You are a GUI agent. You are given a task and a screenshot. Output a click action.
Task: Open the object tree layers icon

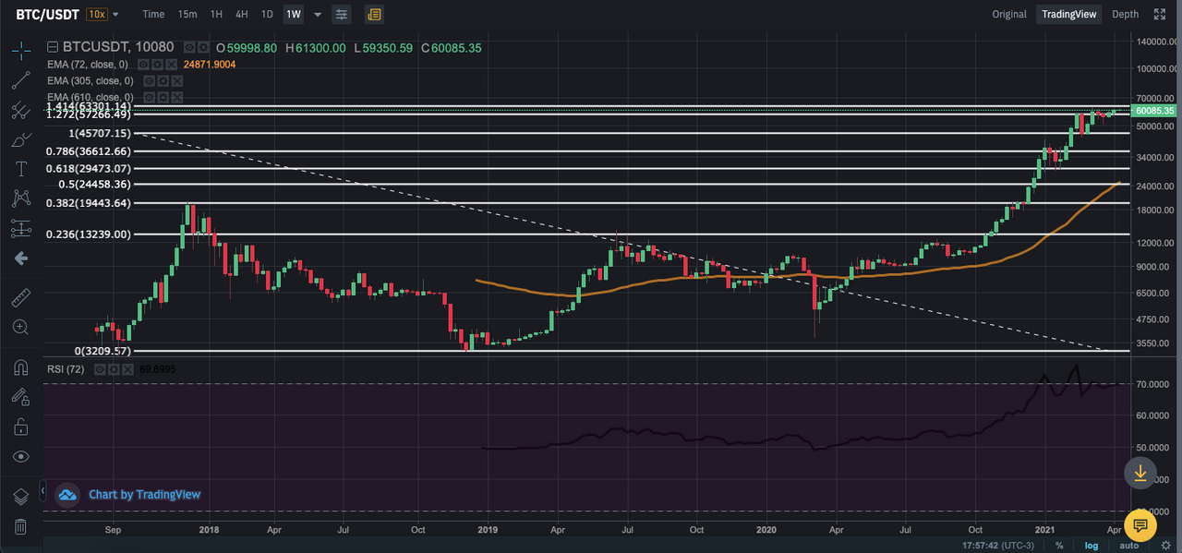point(20,497)
